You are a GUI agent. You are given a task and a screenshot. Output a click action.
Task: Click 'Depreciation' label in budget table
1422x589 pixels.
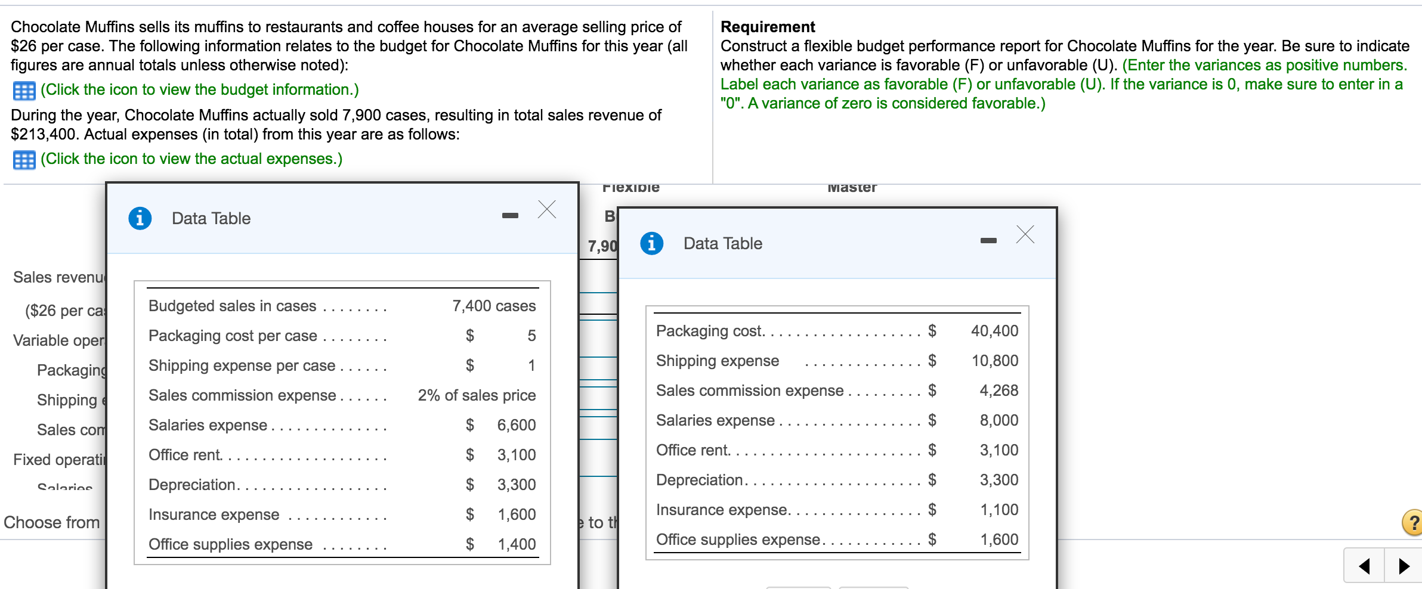192,485
